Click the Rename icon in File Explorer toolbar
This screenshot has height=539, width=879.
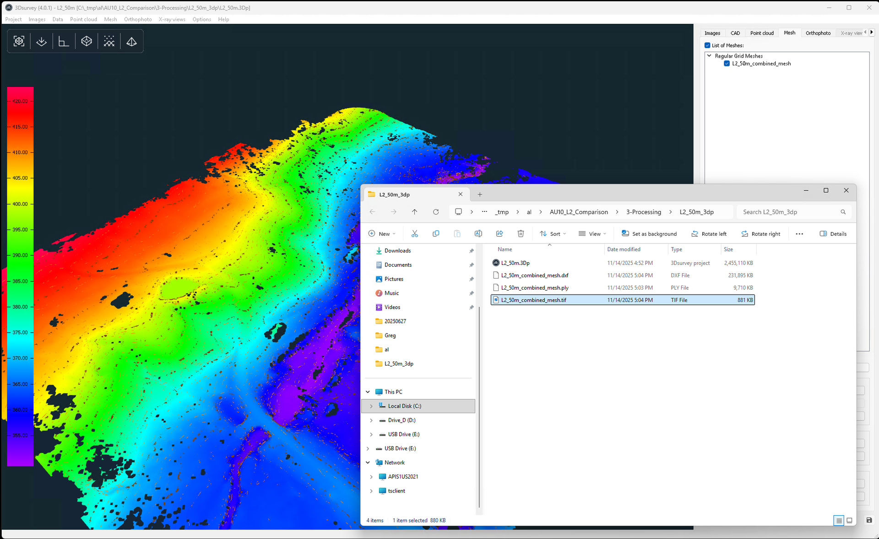[x=478, y=233]
